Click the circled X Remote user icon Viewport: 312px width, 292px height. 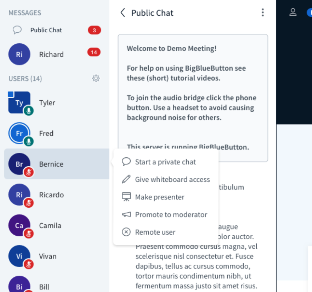tap(126, 232)
